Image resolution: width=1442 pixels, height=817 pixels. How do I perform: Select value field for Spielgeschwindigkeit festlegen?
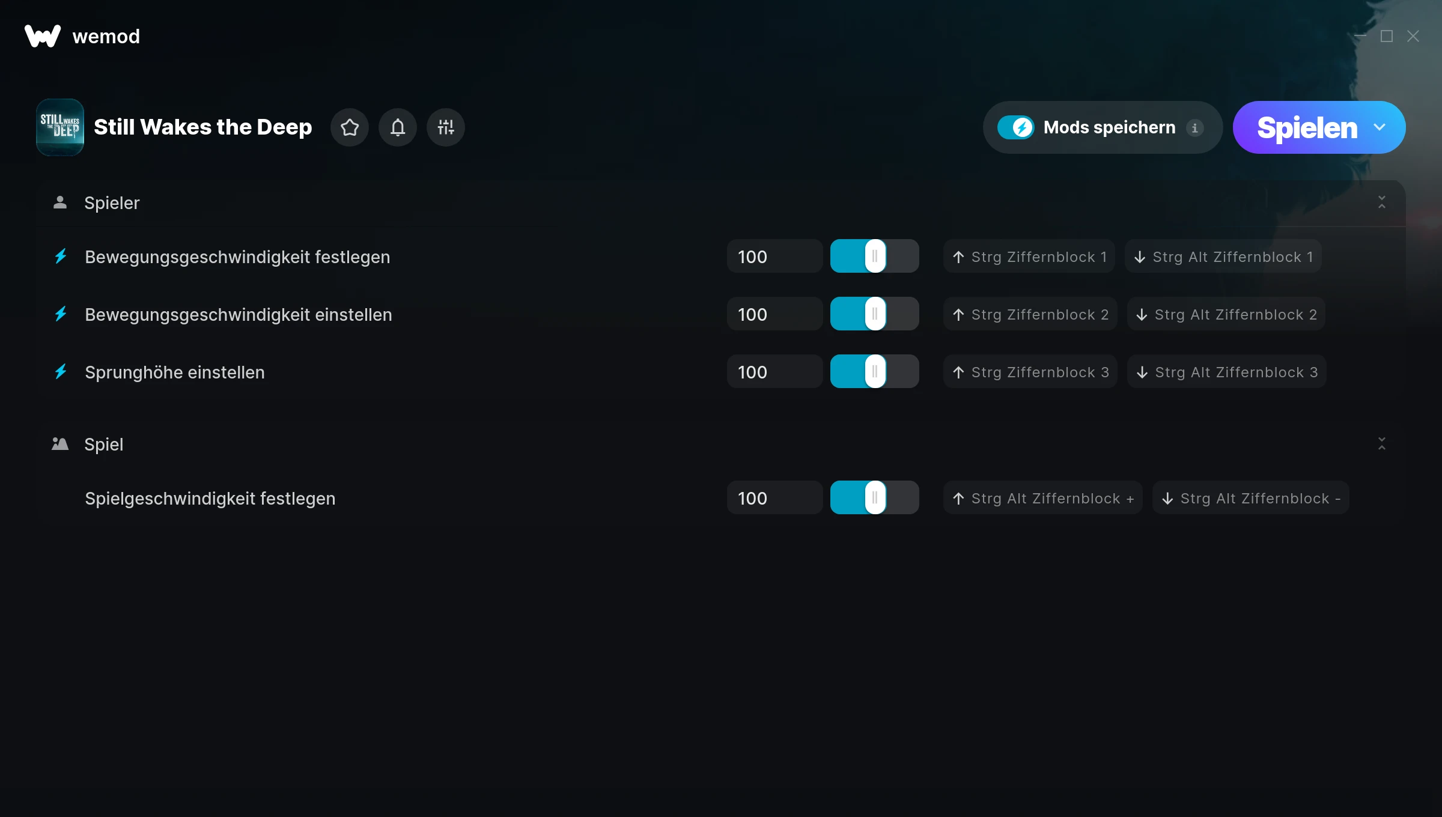coord(774,498)
